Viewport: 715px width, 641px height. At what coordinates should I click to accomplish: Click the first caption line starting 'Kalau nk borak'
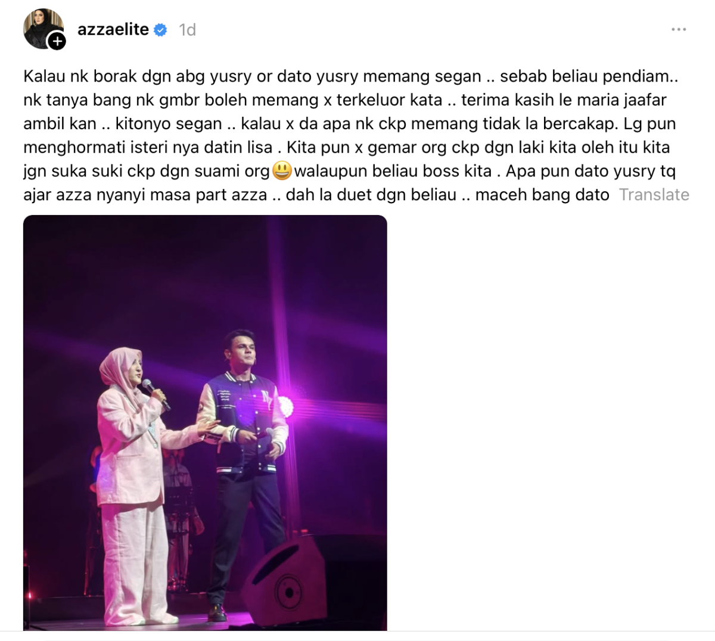tap(351, 76)
